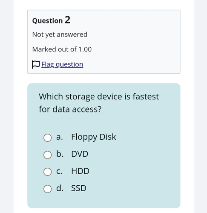Click the question text about fastest storage device

[99, 103]
